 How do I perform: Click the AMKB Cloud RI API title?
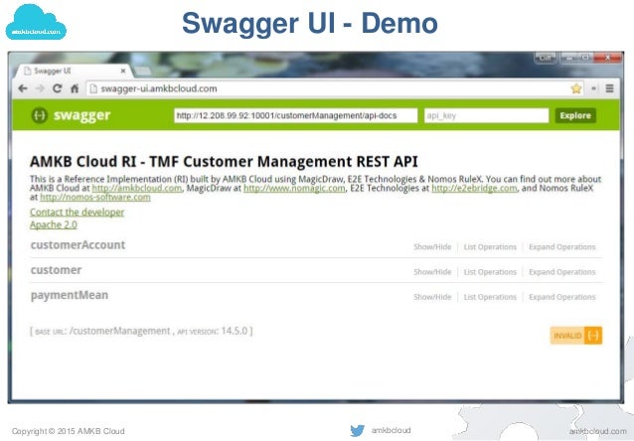click(x=224, y=162)
